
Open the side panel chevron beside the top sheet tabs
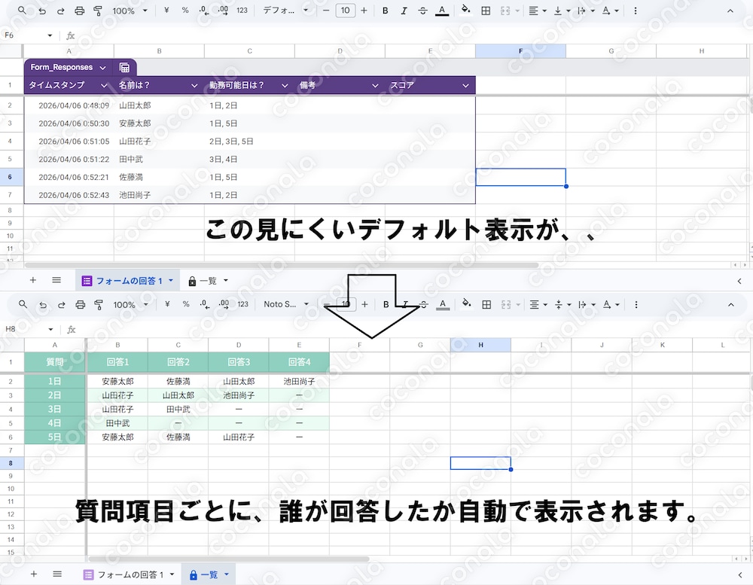pyautogui.click(x=739, y=281)
